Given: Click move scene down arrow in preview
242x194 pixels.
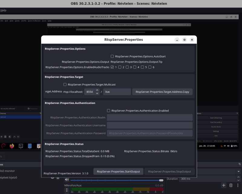Looking at the screenshot, I should click(x=18, y=137).
